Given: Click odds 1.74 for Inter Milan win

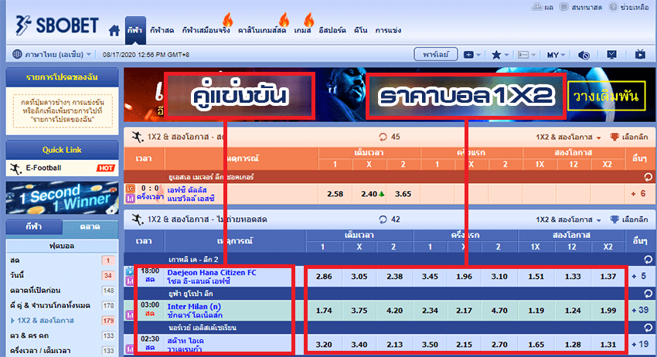Looking at the screenshot, I should [x=324, y=311].
